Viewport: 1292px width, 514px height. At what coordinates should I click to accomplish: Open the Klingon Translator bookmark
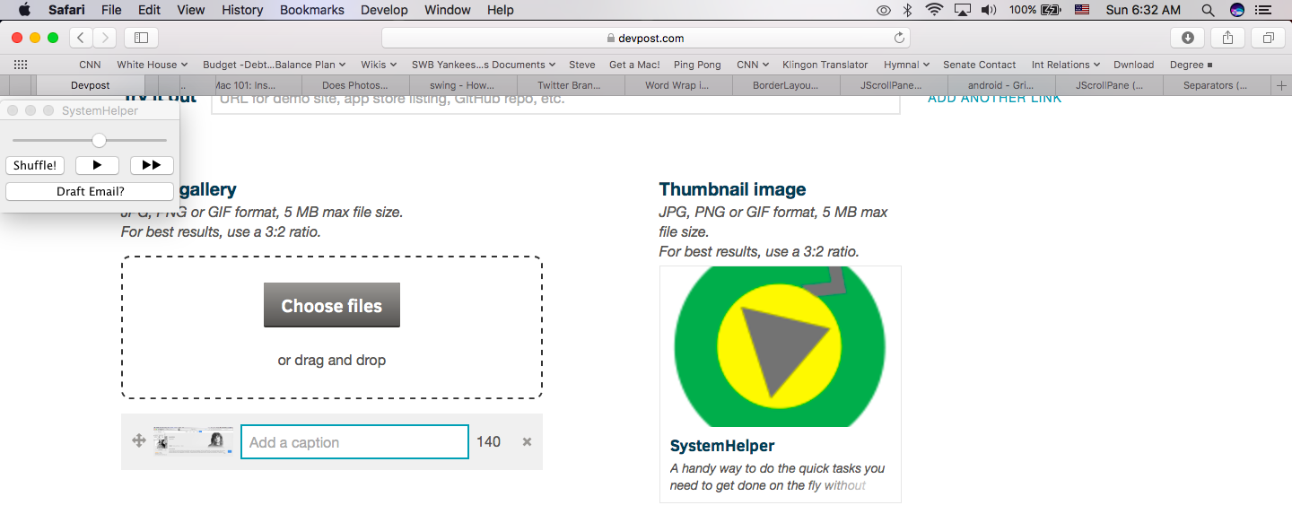825,65
